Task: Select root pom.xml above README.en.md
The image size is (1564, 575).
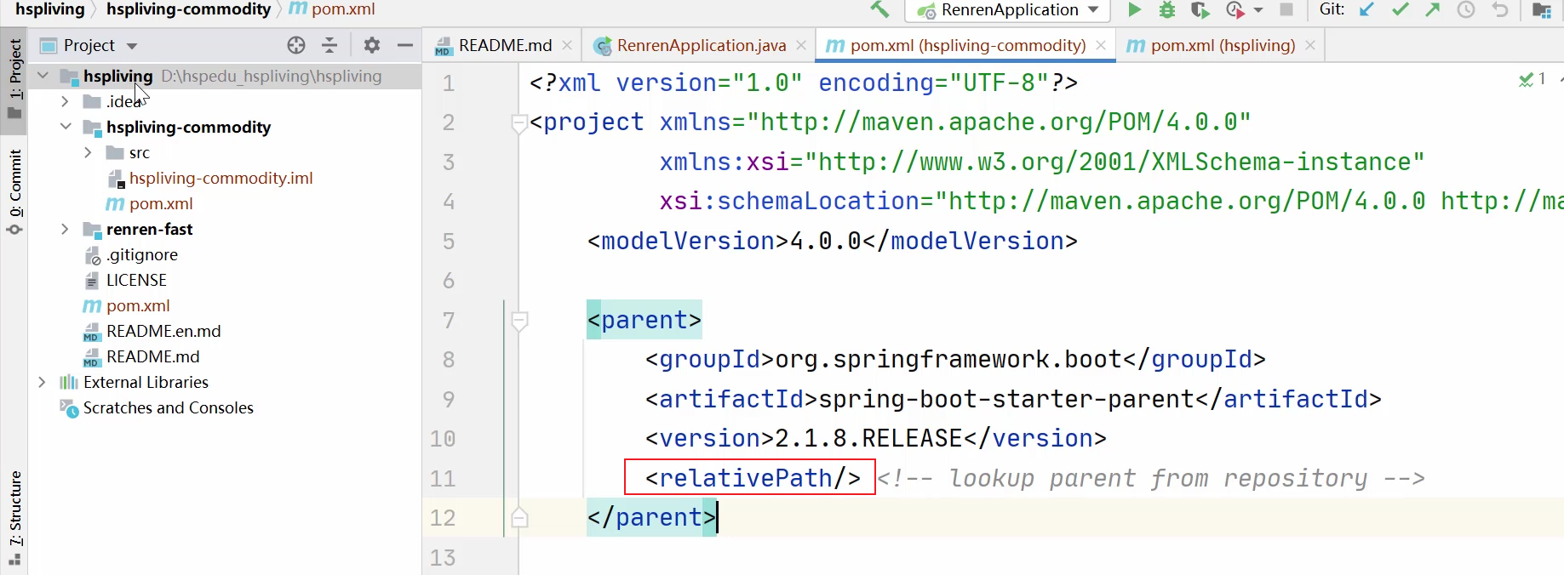Action: point(138,305)
